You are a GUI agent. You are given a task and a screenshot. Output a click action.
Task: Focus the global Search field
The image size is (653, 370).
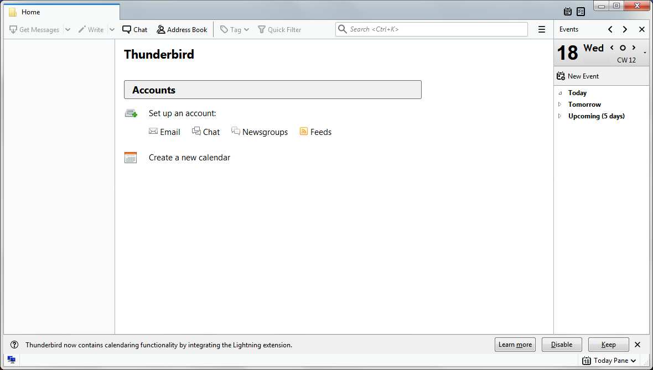[432, 29]
